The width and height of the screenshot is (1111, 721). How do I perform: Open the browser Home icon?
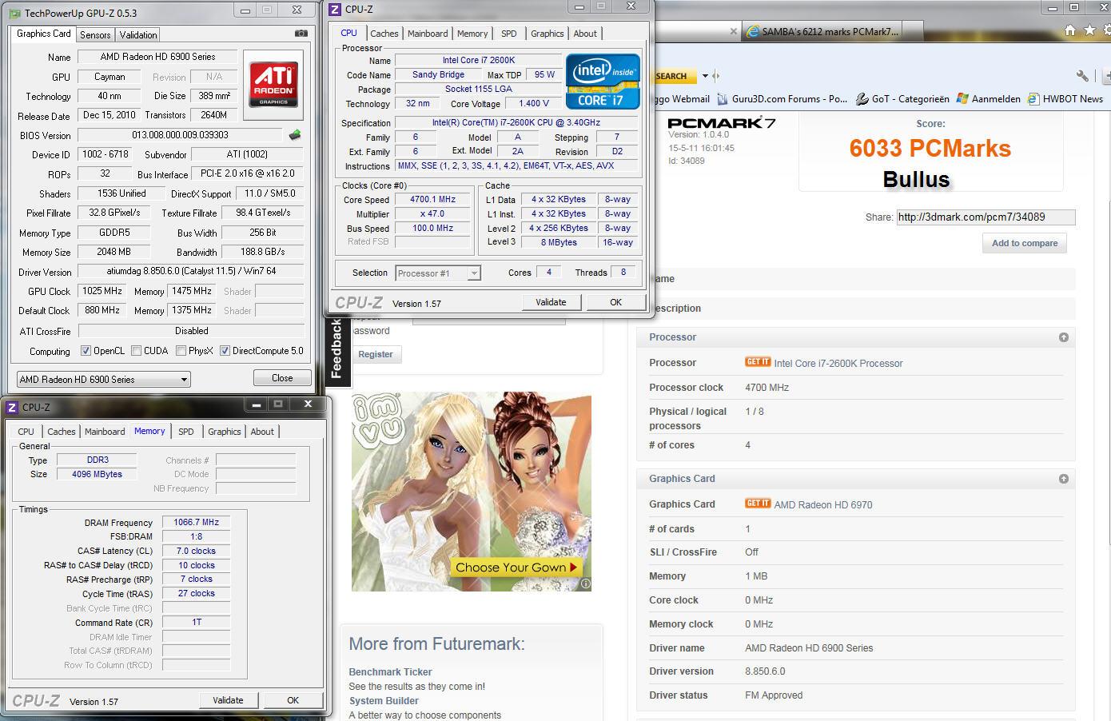coord(1070,30)
